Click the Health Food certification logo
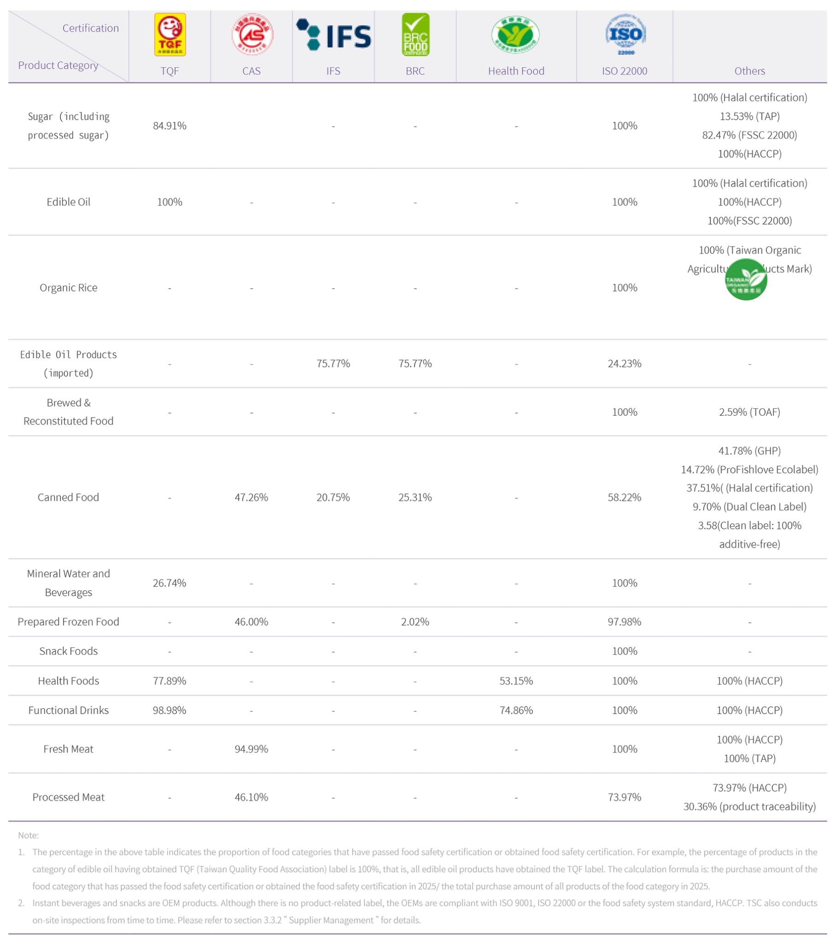The width and height of the screenshot is (835, 943). [515, 35]
